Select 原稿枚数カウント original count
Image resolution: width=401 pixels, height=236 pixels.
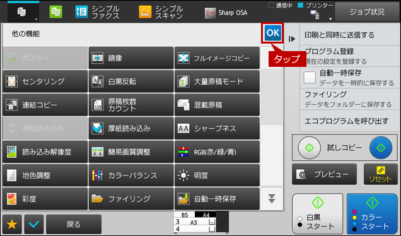click(x=131, y=105)
